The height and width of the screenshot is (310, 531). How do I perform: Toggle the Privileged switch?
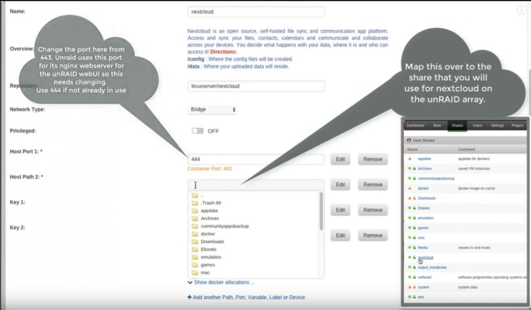coord(198,131)
